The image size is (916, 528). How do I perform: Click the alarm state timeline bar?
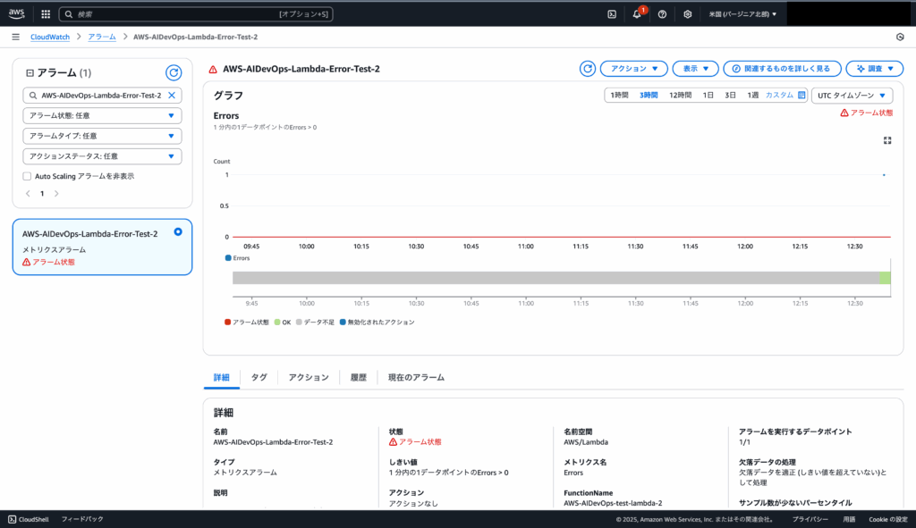[x=555, y=278]
